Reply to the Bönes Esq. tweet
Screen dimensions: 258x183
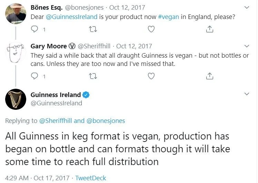[34, 30]
